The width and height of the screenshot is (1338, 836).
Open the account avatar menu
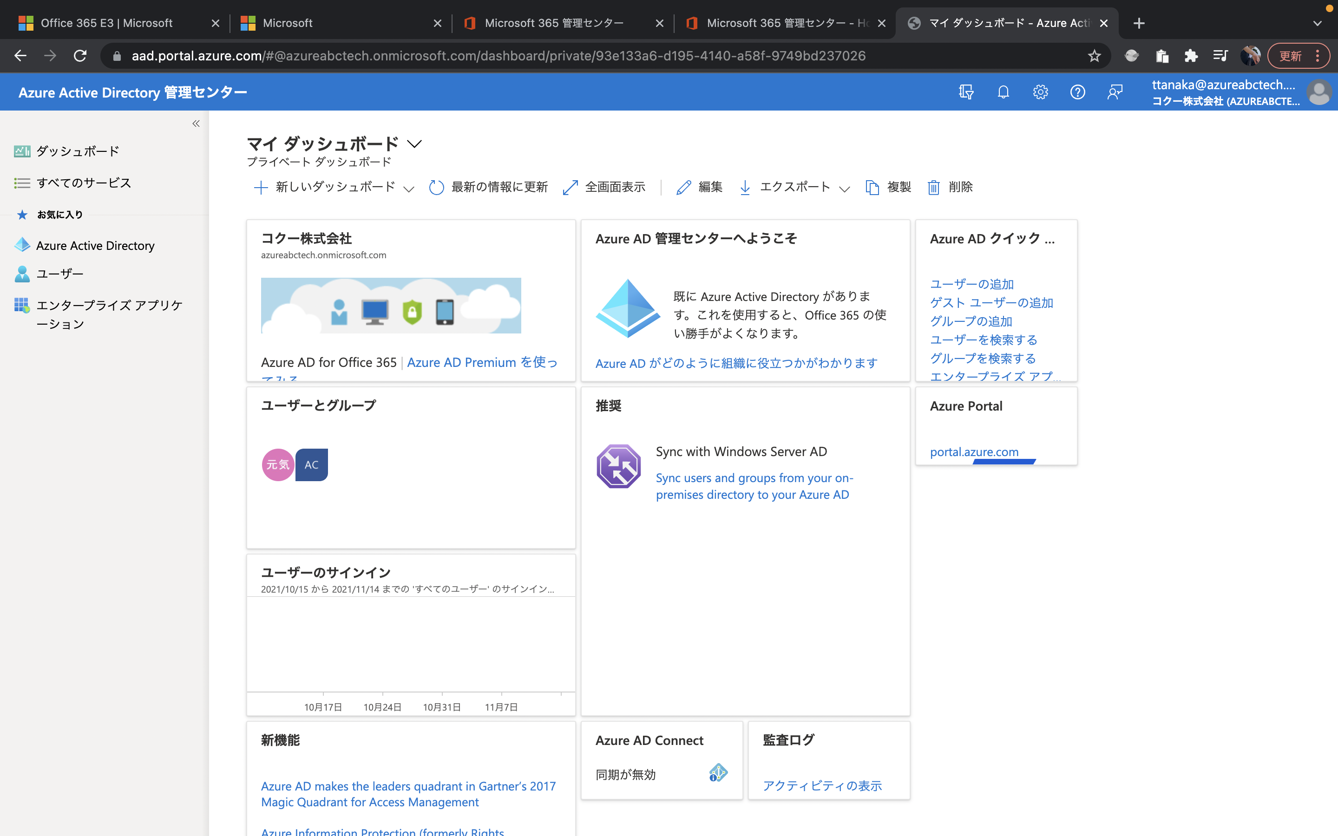1319,92
